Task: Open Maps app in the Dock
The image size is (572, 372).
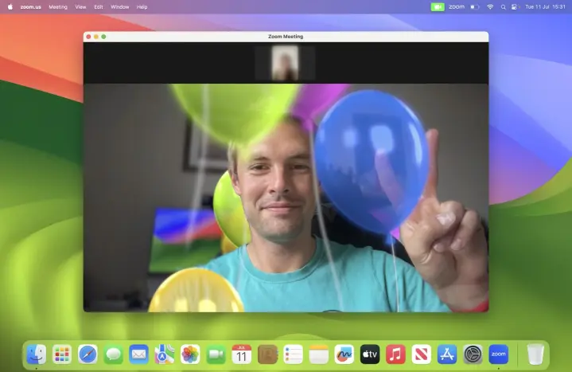Action: [x=165, y=354]
